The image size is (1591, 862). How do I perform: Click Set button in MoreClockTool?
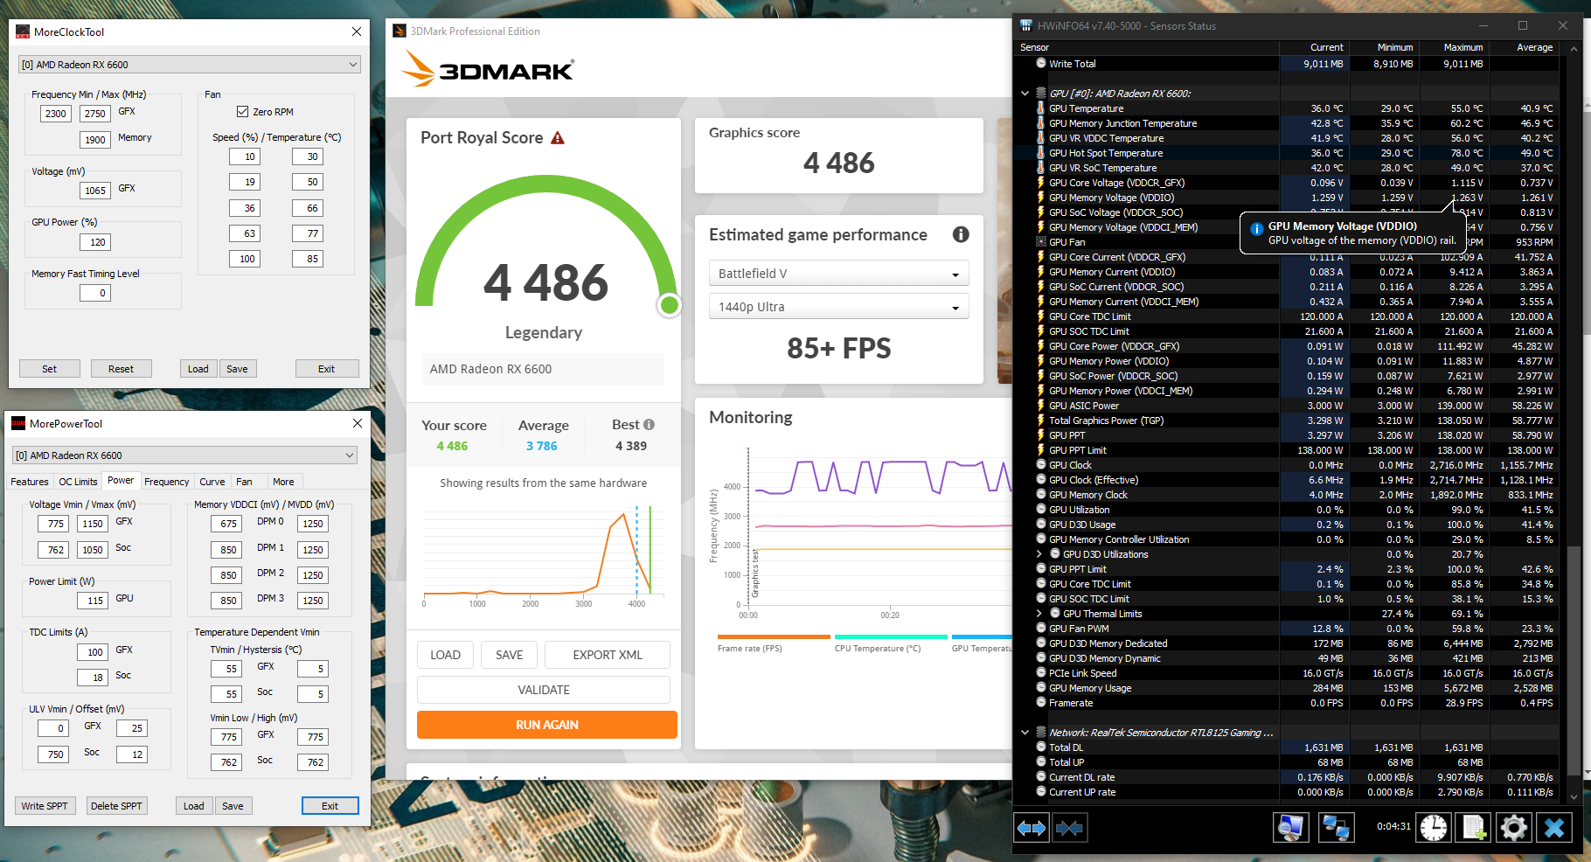tap(50, 369)
